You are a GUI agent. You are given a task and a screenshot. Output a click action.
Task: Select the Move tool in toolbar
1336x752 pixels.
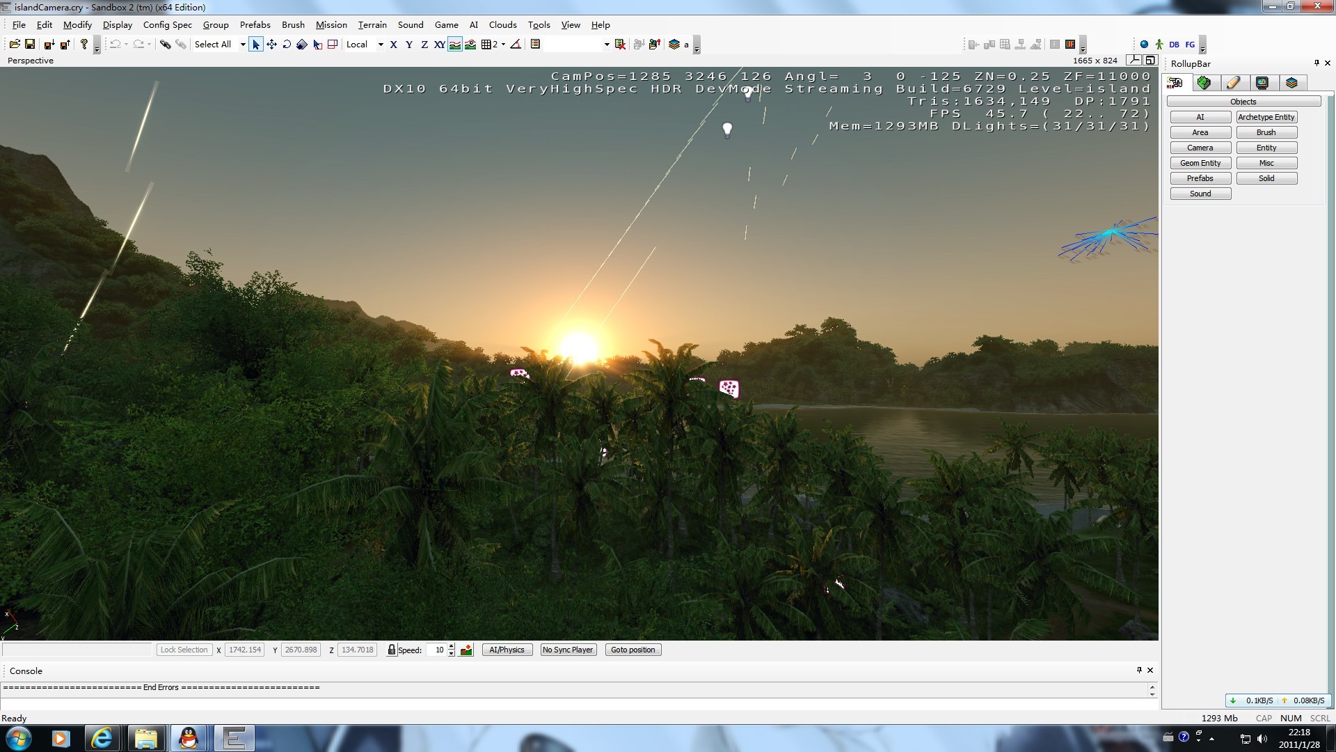(x=271, y=45)
